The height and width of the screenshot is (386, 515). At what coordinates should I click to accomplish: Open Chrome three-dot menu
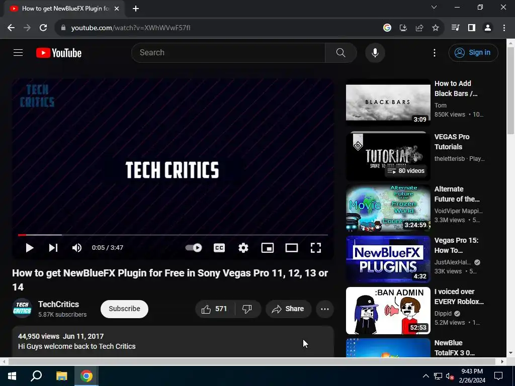pos(504,28)
